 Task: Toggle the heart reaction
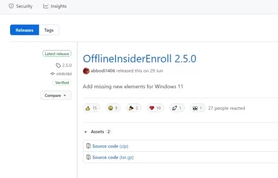coord(155,108)
